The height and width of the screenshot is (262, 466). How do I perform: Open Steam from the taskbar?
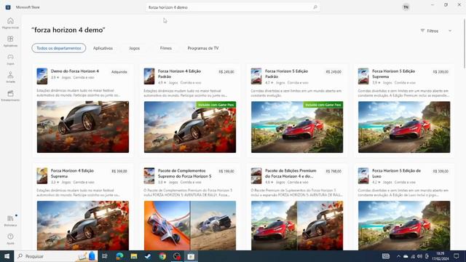[x=148, y=256]
